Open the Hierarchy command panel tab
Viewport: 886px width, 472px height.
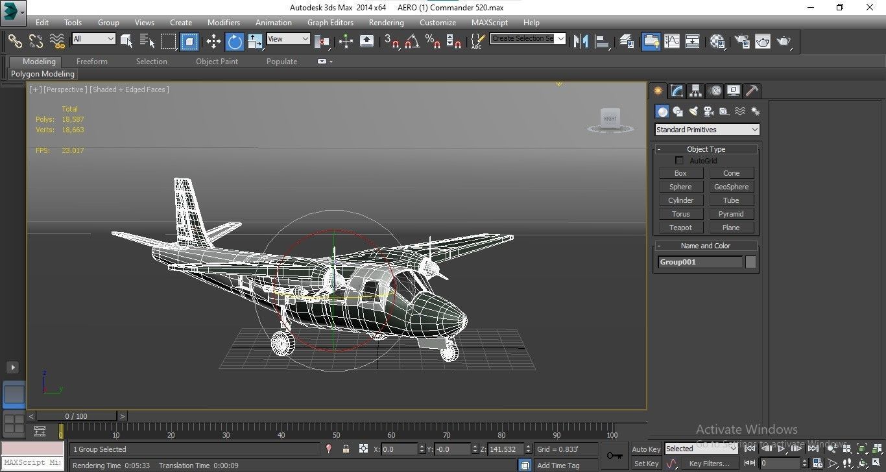pyautogui.click(x=696, y=91)
